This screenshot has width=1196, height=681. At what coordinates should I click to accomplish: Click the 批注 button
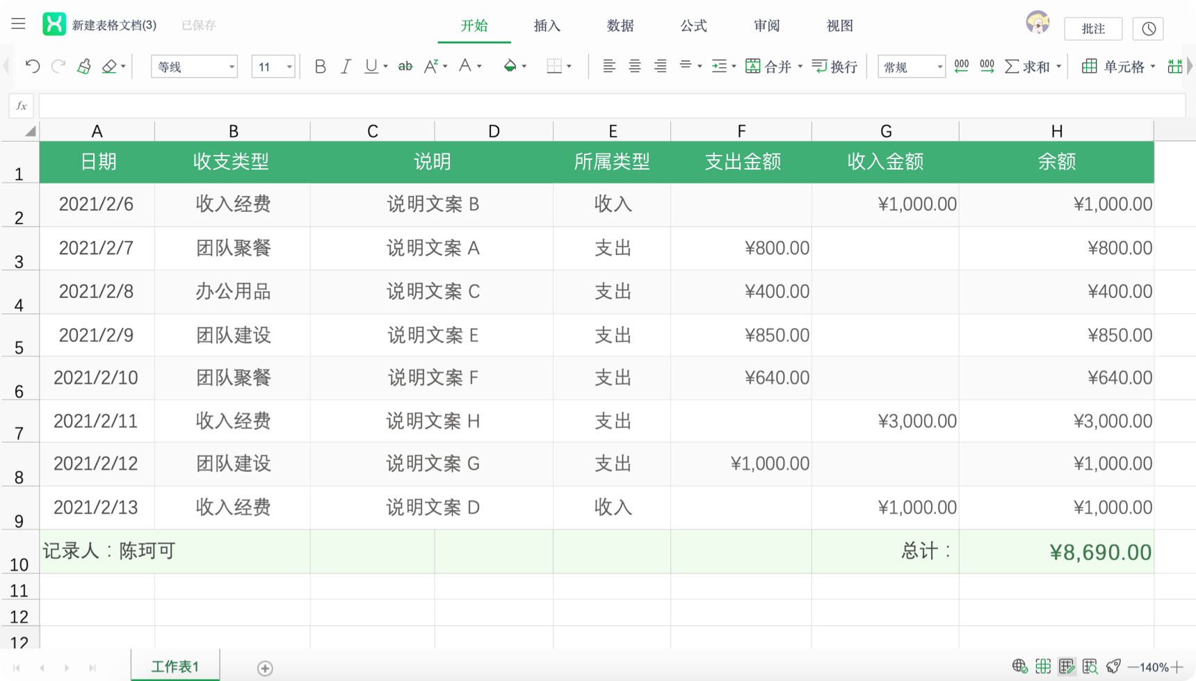click(1093, 28)
